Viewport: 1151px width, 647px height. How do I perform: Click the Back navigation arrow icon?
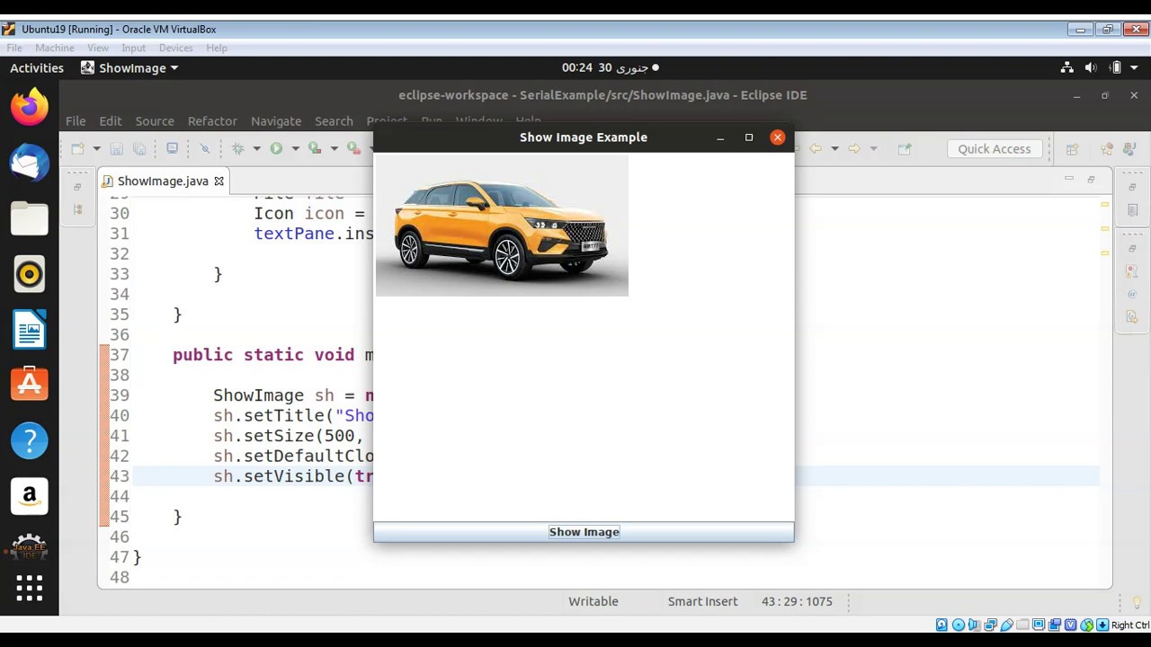tap(816, 148)
